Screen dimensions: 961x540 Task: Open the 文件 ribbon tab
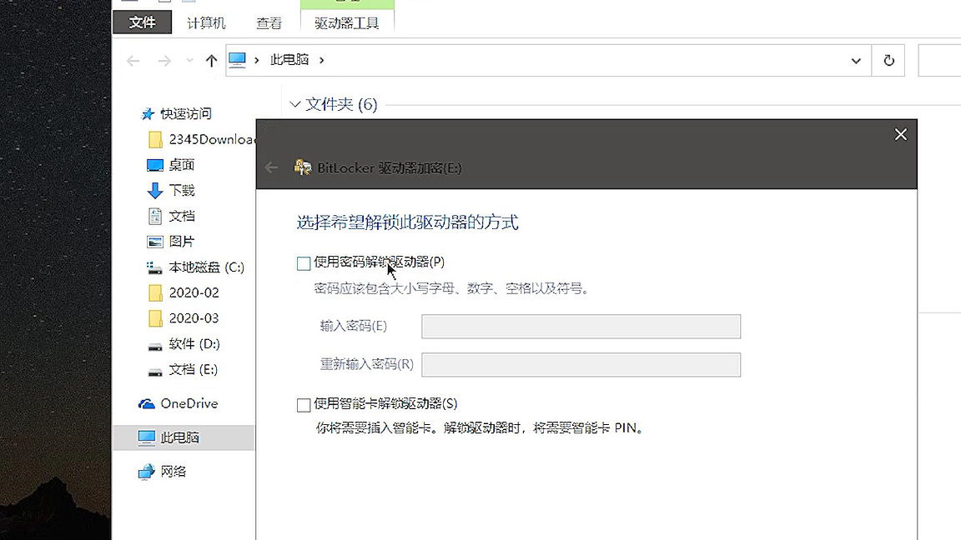pos(142,22)
